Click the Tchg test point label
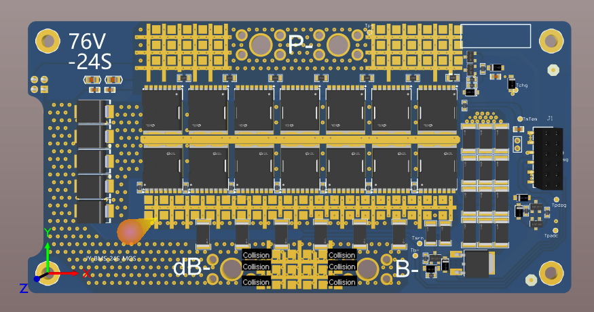594x312 pixels. [x=521, y=85]
